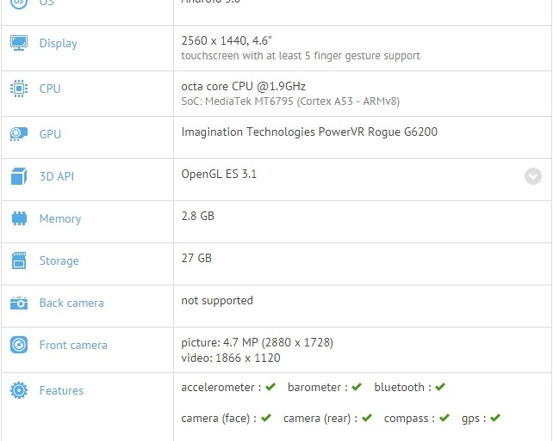Click the accelerometer green checkmark
The height and width of the screenshot is (441, 553).
tap(270, 388)
